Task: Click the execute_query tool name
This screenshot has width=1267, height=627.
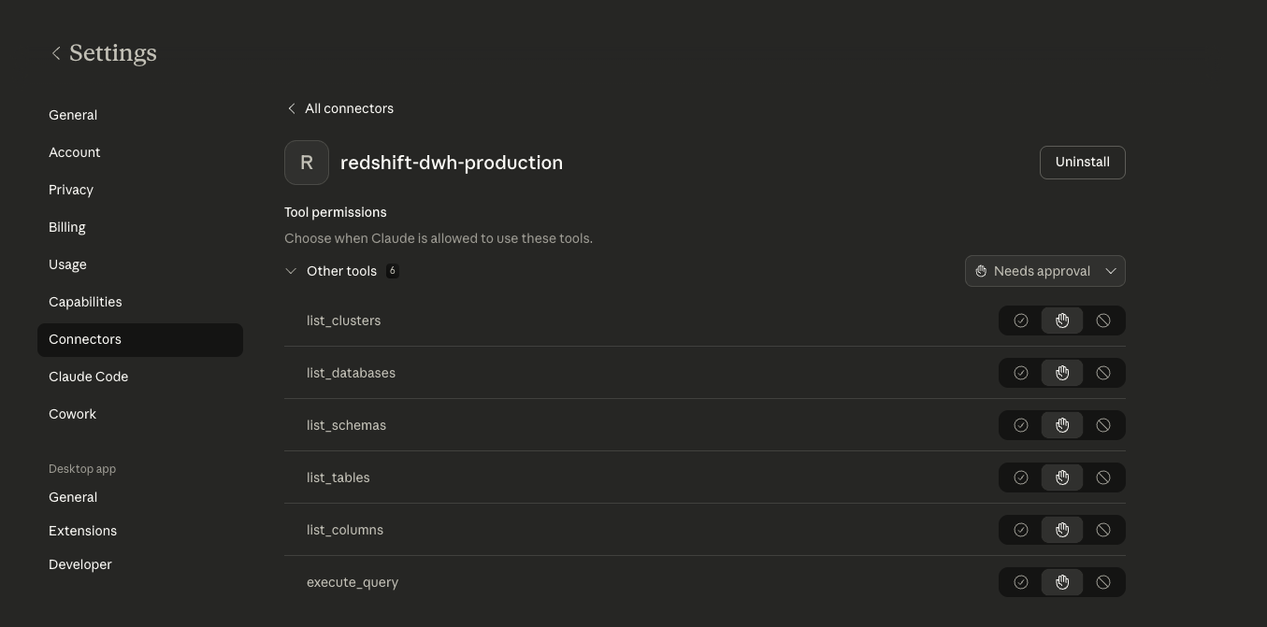Action: (x=353, y=582)
